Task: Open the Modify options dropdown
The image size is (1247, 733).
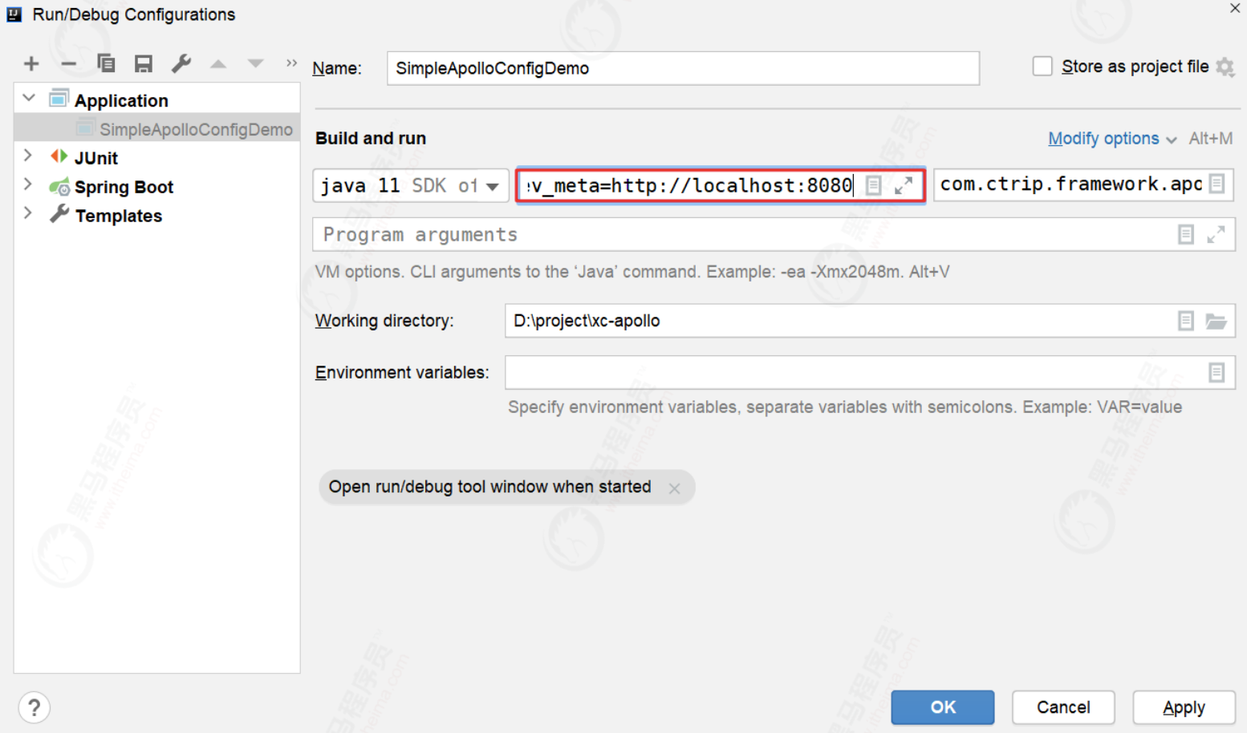Action: click(x=1112, y=139)
